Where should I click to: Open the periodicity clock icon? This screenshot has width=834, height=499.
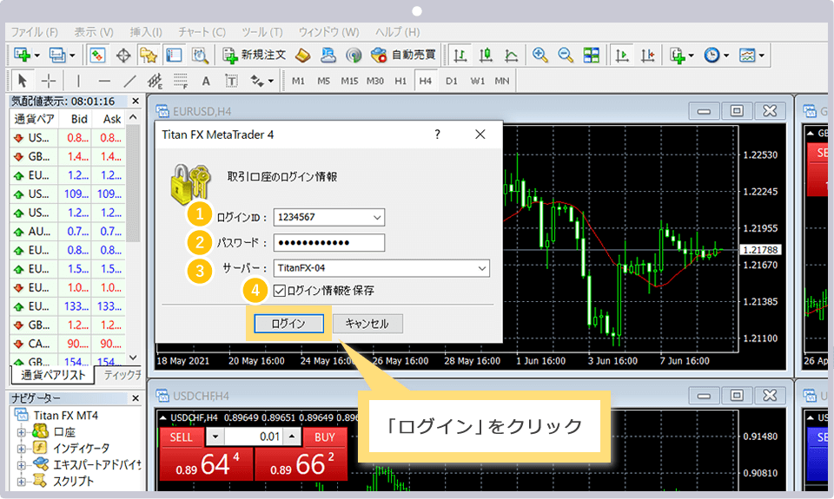pos(712,55)
